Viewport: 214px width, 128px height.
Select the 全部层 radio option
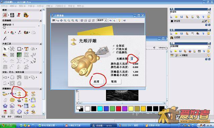point(114,46)
